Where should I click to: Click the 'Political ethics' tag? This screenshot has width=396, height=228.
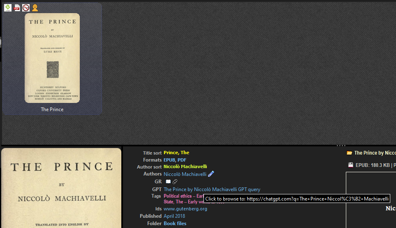point(183,196)
